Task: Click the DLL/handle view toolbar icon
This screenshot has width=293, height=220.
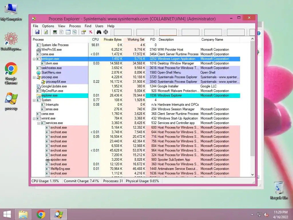Action: (75, 32)
